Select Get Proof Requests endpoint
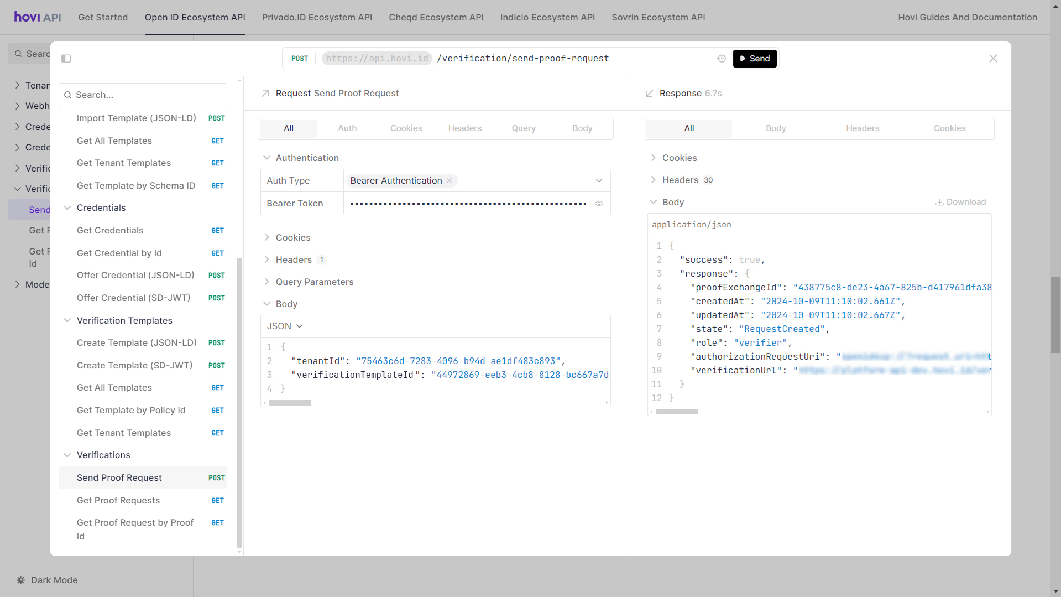This screenshot has width=1061, height=597. pyautogui.click(x=118, y=500)
